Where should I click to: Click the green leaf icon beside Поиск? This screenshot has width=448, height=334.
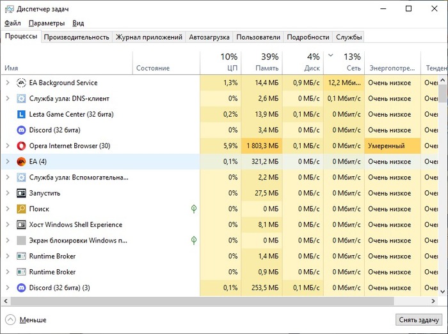tap(193, 209)
